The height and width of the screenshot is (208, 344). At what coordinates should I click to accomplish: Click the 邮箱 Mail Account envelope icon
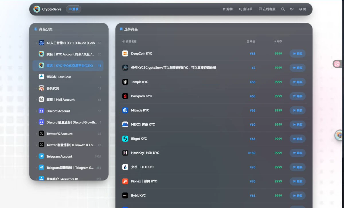click(x=41, y=100)
